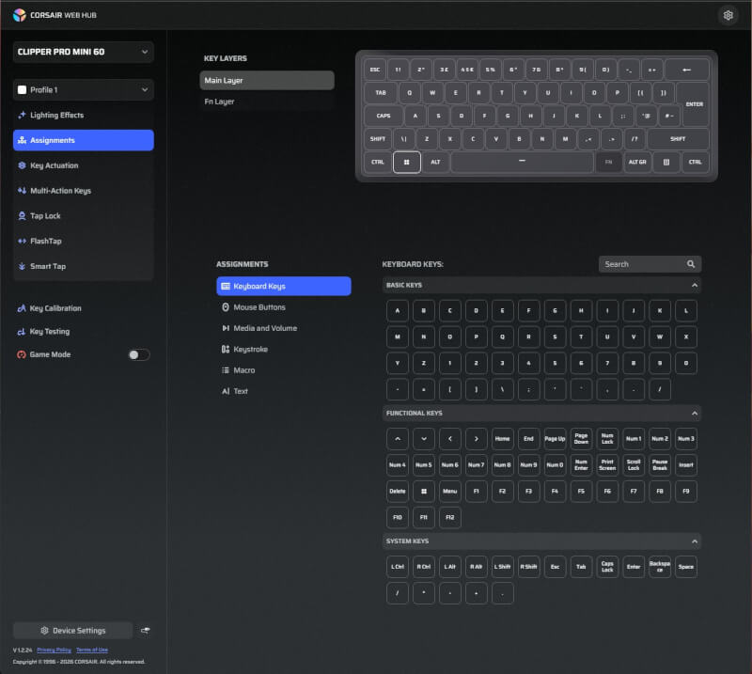Assign the Print Screen functional key
This screenshot has height=674, width=752.
click(607, 465)
